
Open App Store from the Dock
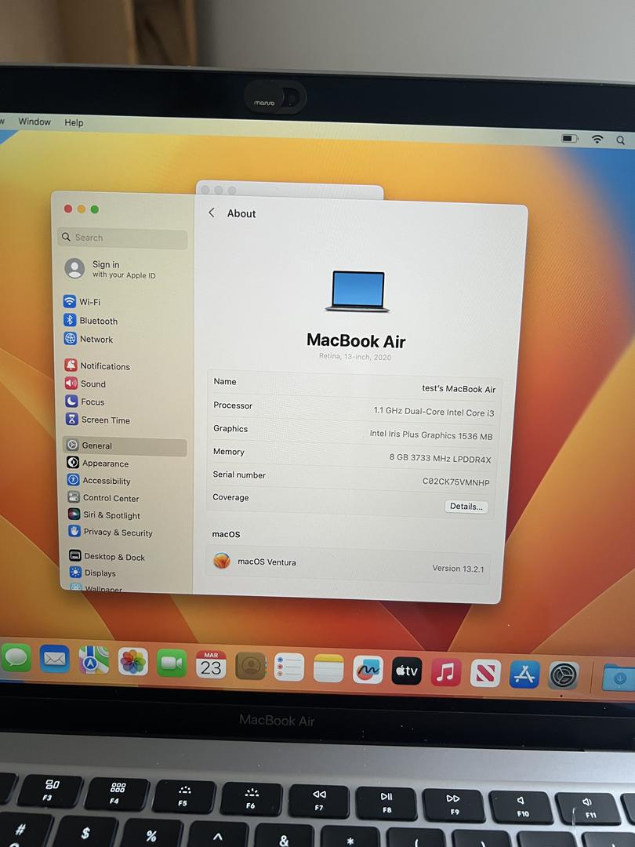(524, 674)
